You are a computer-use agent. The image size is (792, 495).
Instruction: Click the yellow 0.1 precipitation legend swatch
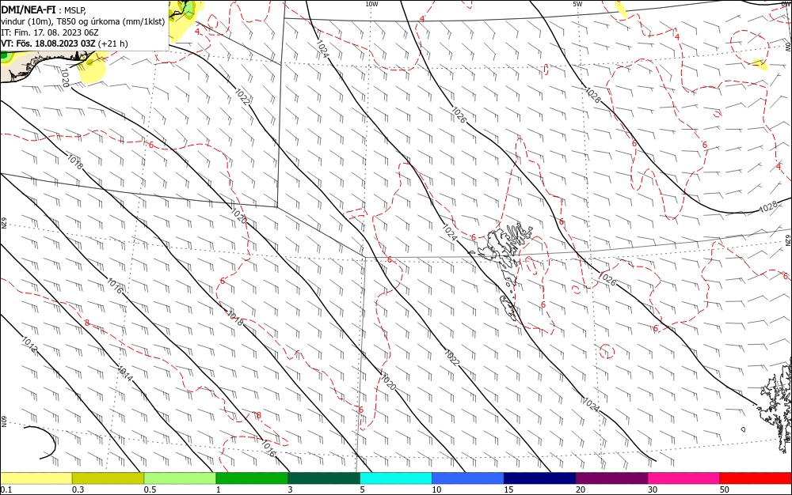tap(36, 478)
